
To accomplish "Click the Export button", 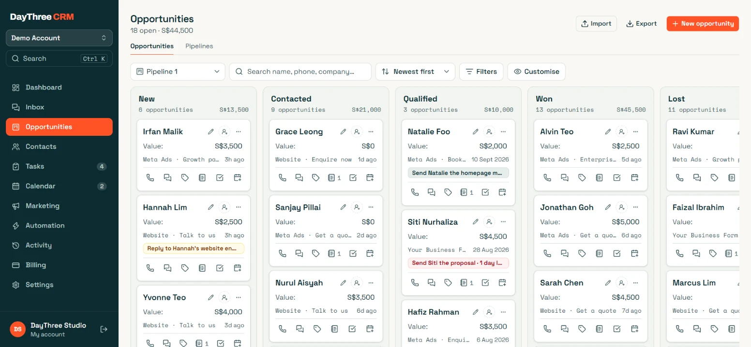I will pos(641,24).
